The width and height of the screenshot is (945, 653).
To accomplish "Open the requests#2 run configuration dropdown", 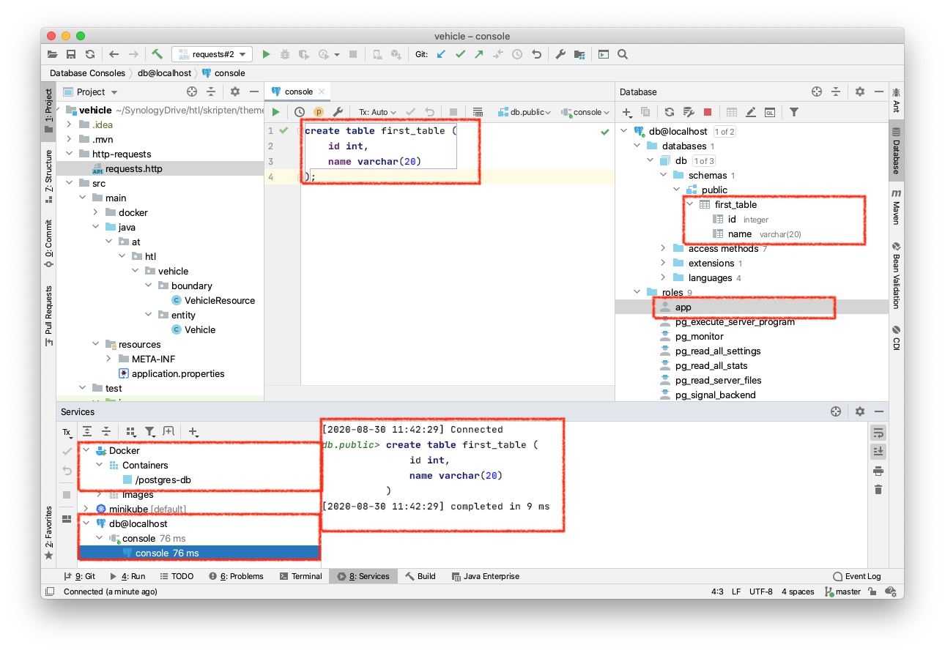I will point(212,54).
